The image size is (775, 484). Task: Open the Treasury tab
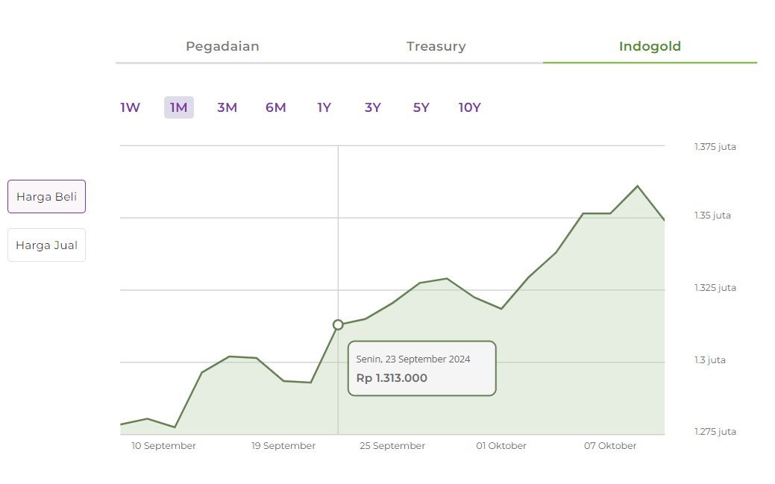pyautogui.click(x=436, y=46)
